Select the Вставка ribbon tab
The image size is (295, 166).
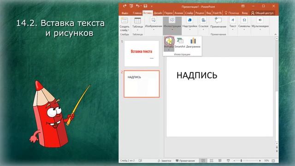tap(147, 13)
